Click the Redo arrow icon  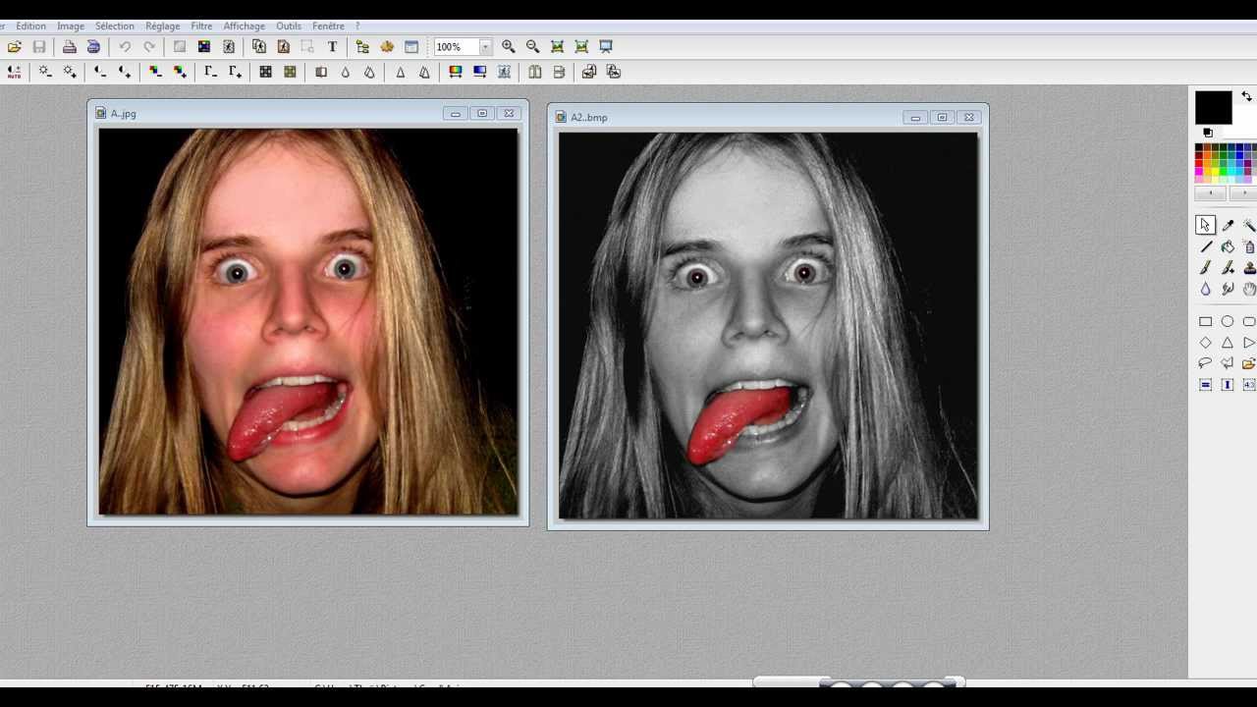pyautogui.click(x=149, y=46)
